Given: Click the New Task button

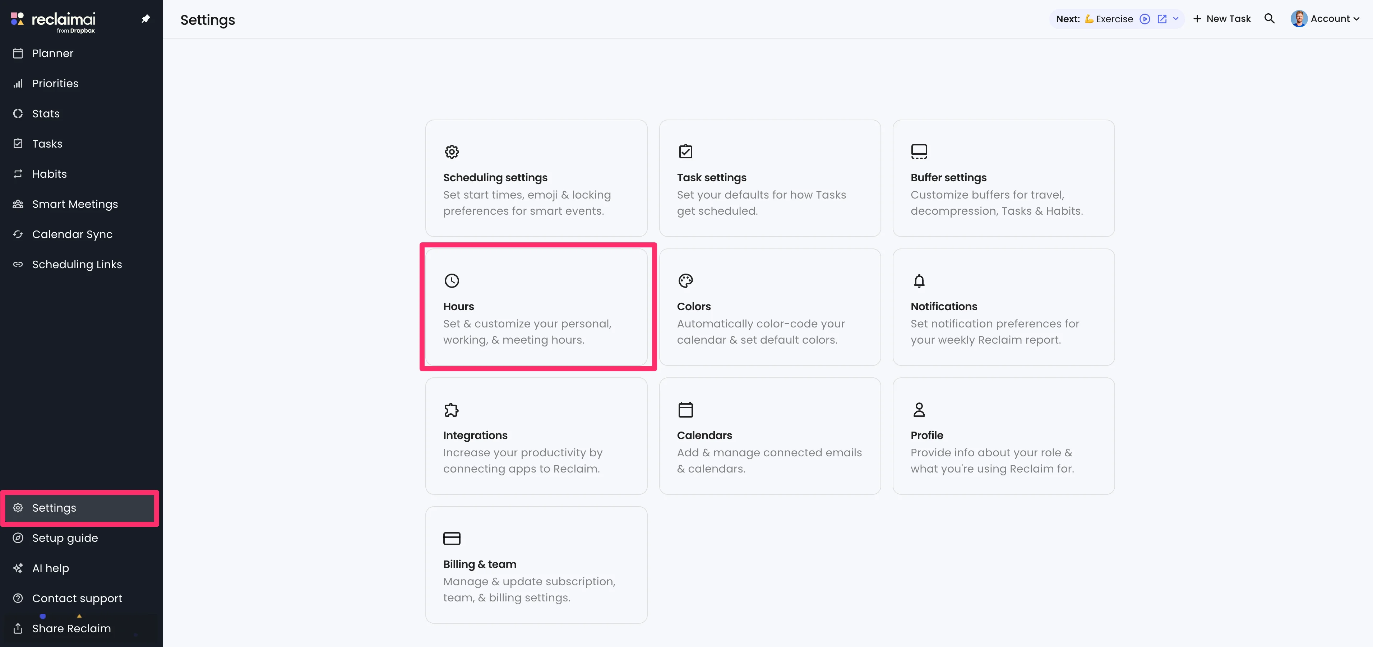Looking at the screenshot, I should tap(1222, 19).
